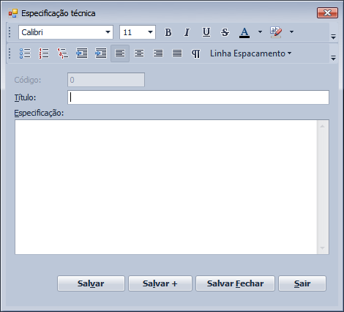344x312 pixels.
Task: Toggle Underline formatting
Action: 206,32
